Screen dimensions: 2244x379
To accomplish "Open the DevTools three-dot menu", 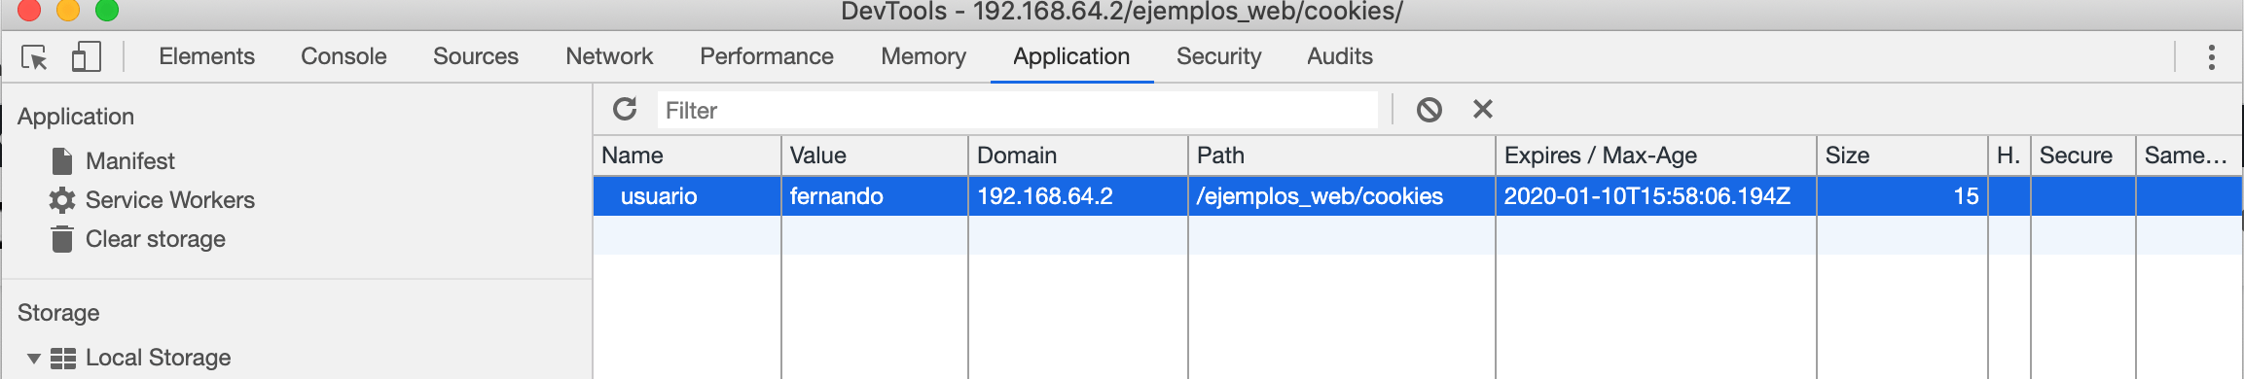I will click(2211, 57).
